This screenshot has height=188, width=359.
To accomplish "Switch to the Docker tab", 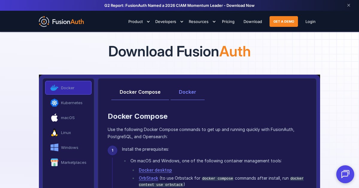I will coord(188,92).
